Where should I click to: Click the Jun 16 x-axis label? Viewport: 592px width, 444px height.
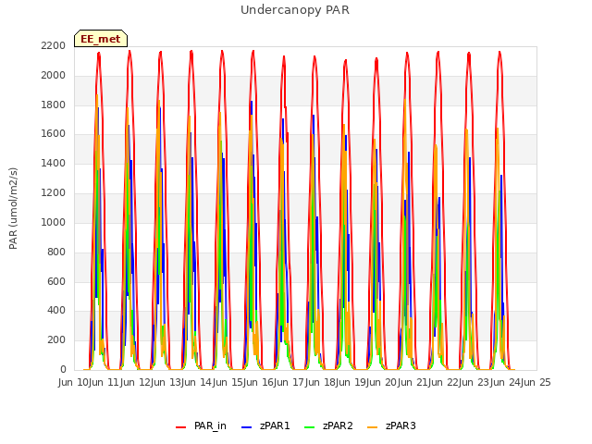(x=259, y=383)
